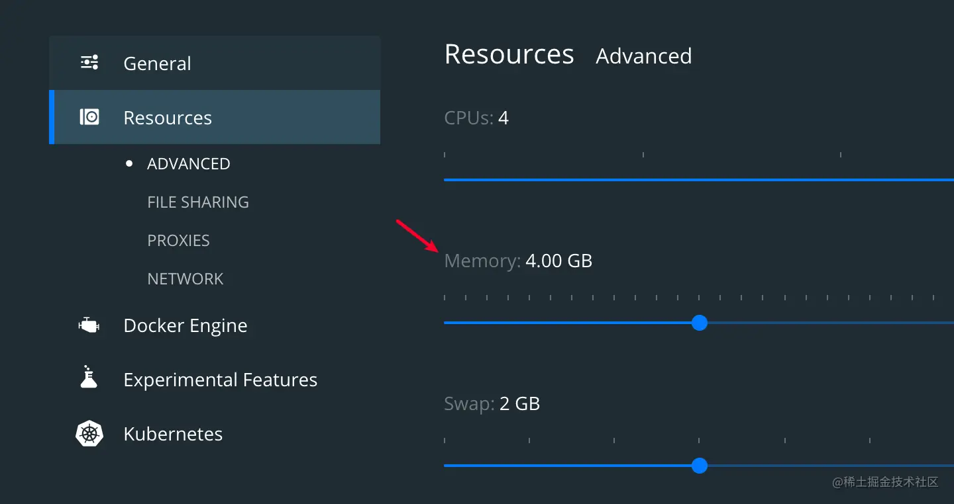The height and width of the screenshot is (504, 954).
Task: Click the Memory 4.00 GB value label
Action: click(558, 261)
